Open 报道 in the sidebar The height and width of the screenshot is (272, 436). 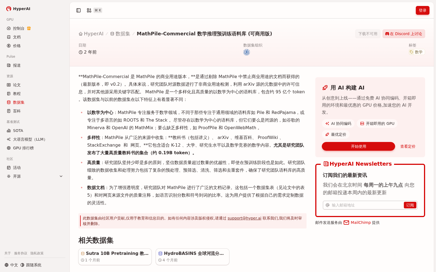[17, 65]
